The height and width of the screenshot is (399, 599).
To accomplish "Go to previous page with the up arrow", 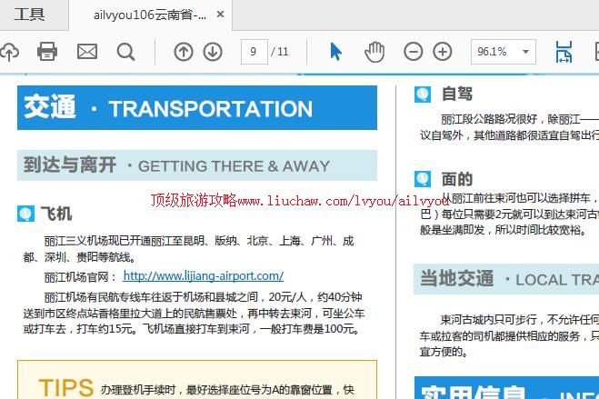I will coord(184,52).
